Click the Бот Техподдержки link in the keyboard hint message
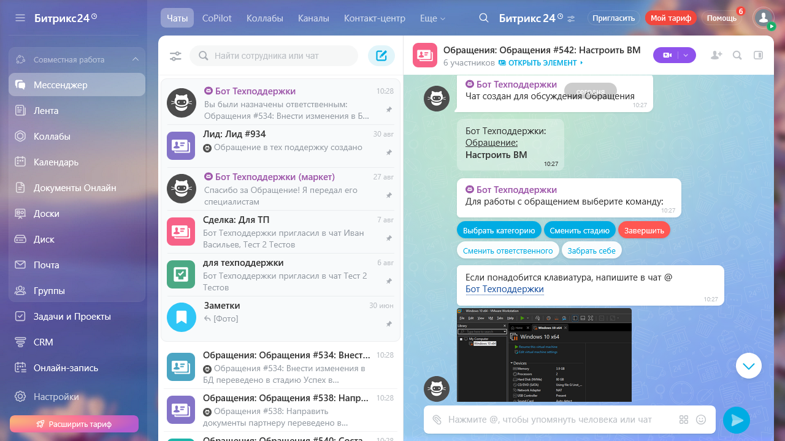The image size is (785, 441). pos(505,289)
